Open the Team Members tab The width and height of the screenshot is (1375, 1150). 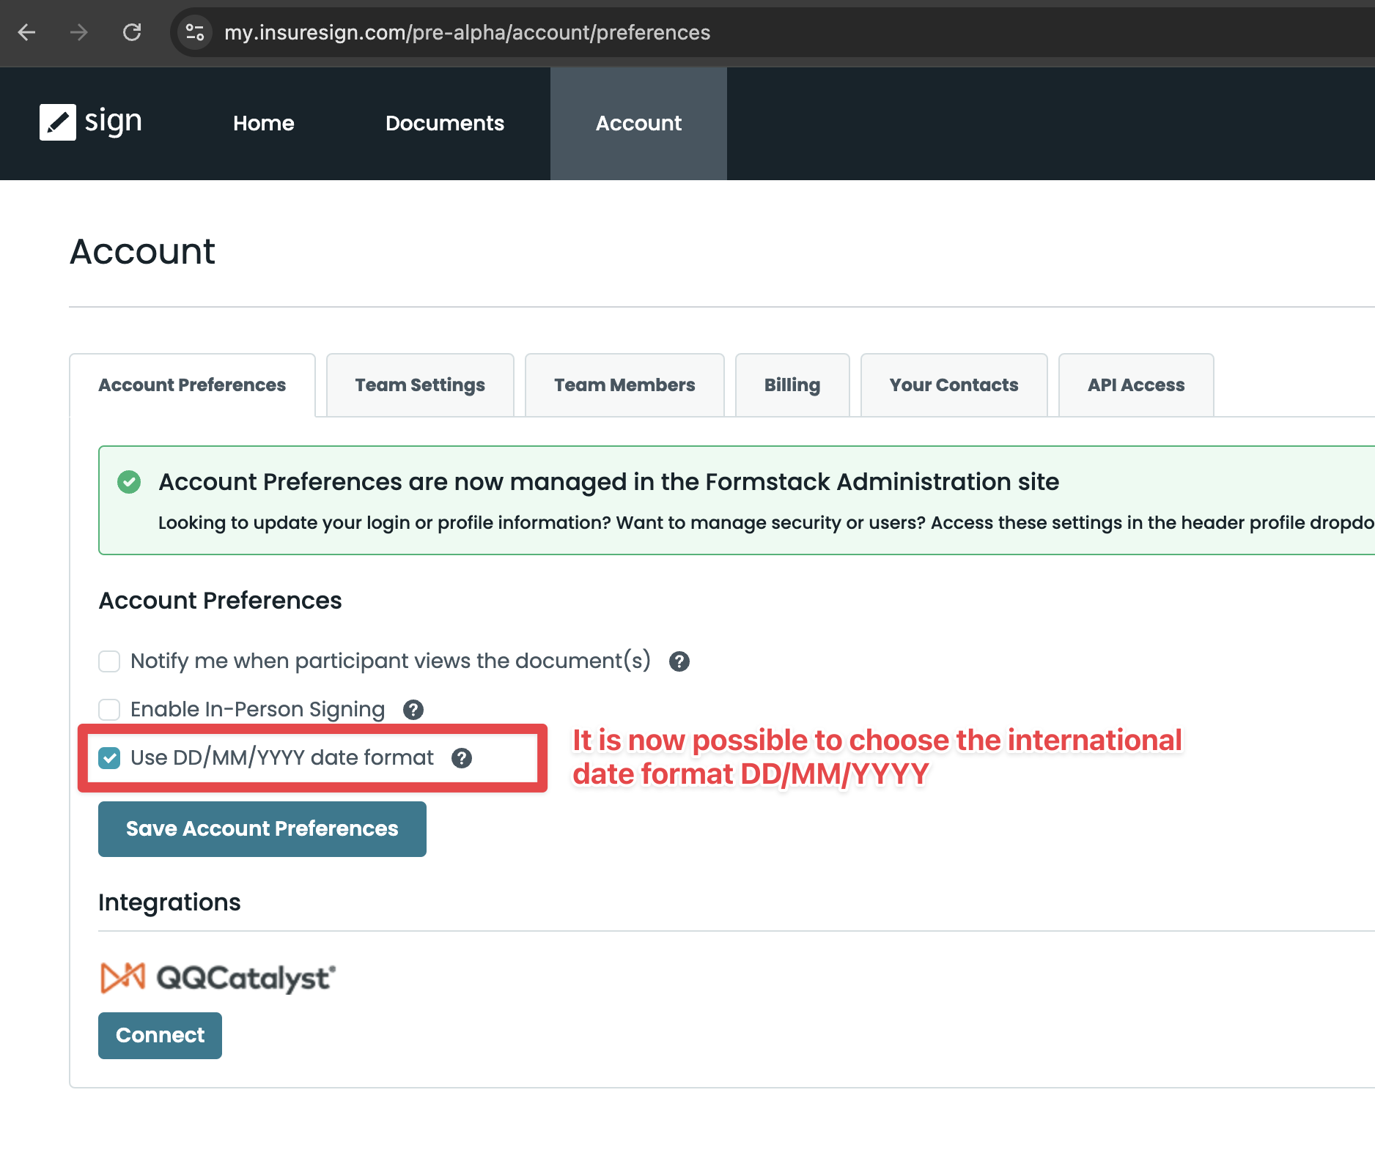coord(624,385)
